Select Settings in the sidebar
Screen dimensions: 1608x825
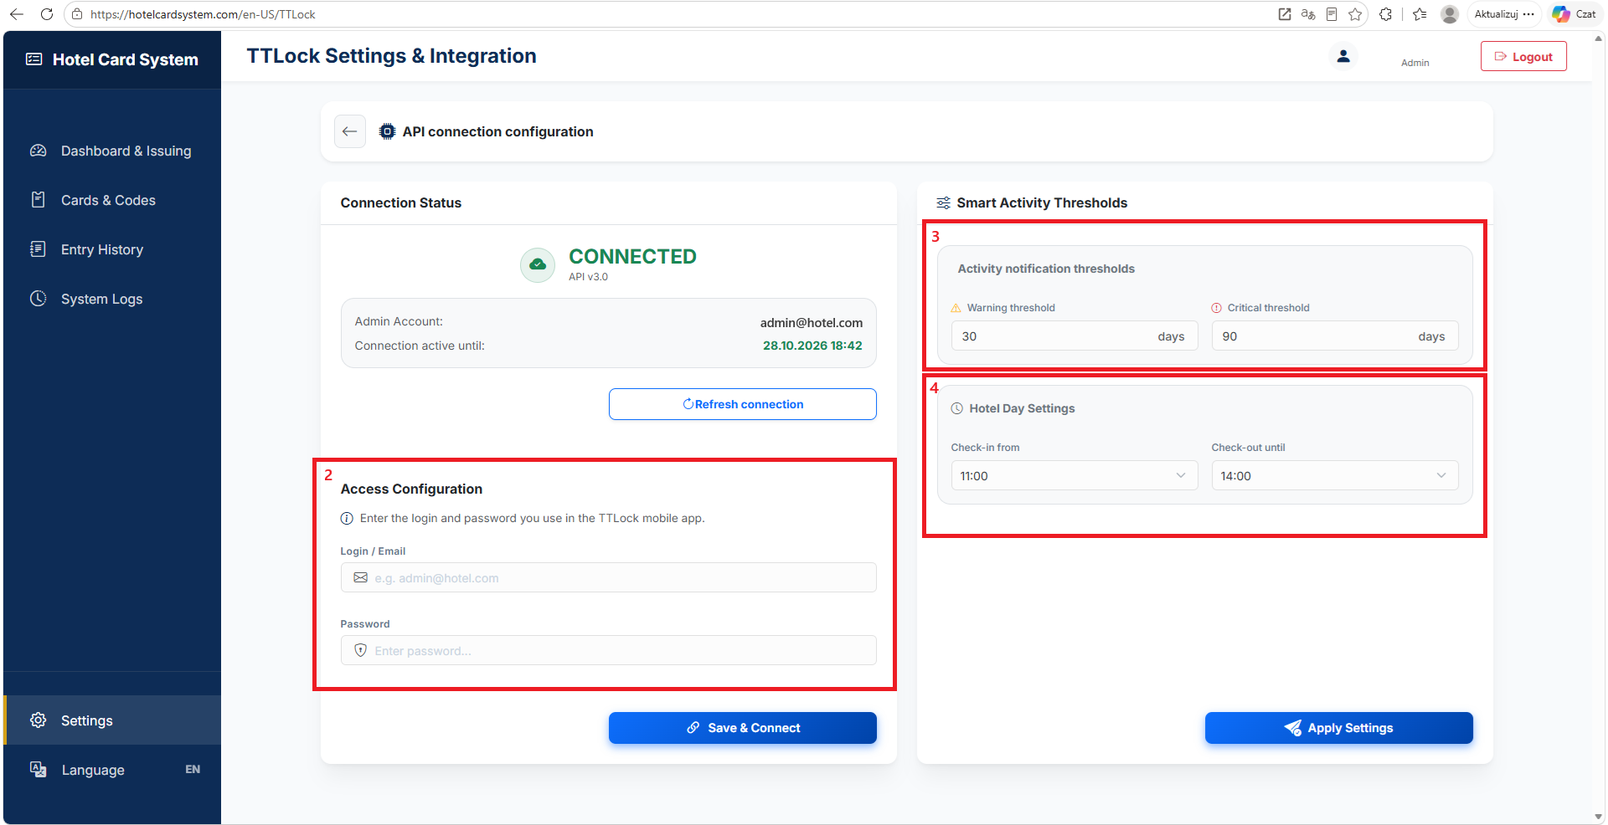112,720
